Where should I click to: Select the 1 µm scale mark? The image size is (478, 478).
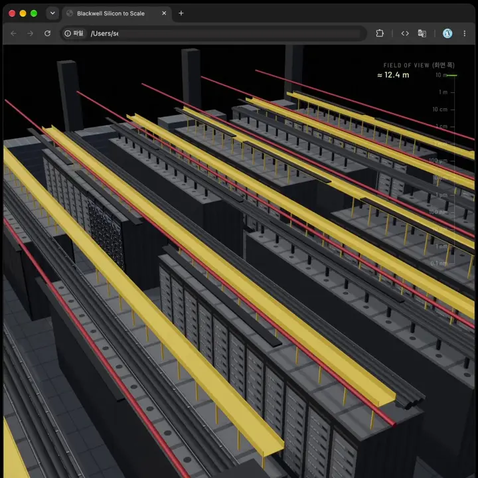pos(441,195)
